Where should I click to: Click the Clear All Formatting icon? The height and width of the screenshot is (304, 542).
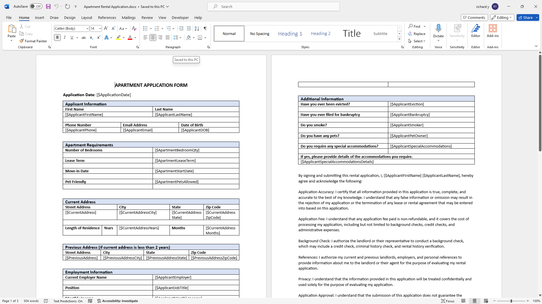pos(134,28)
